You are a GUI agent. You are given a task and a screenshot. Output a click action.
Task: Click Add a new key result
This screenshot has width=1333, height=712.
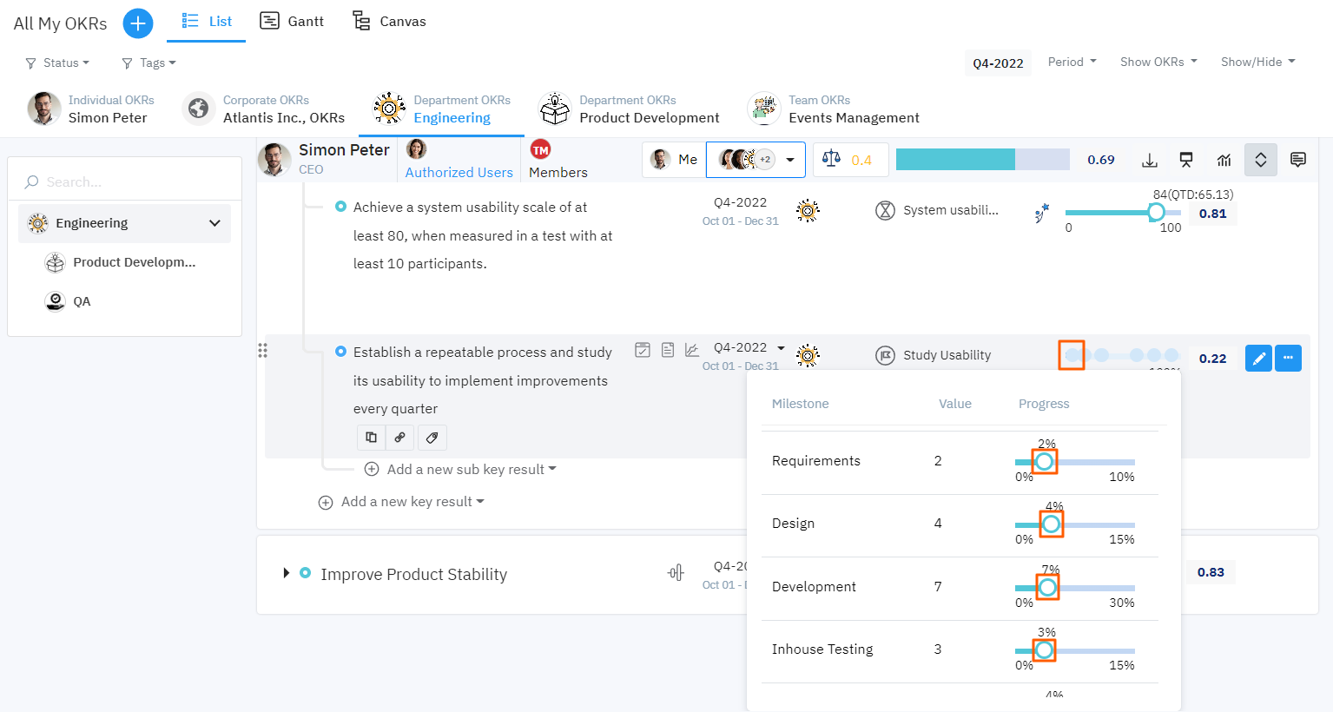pos(401,502)
